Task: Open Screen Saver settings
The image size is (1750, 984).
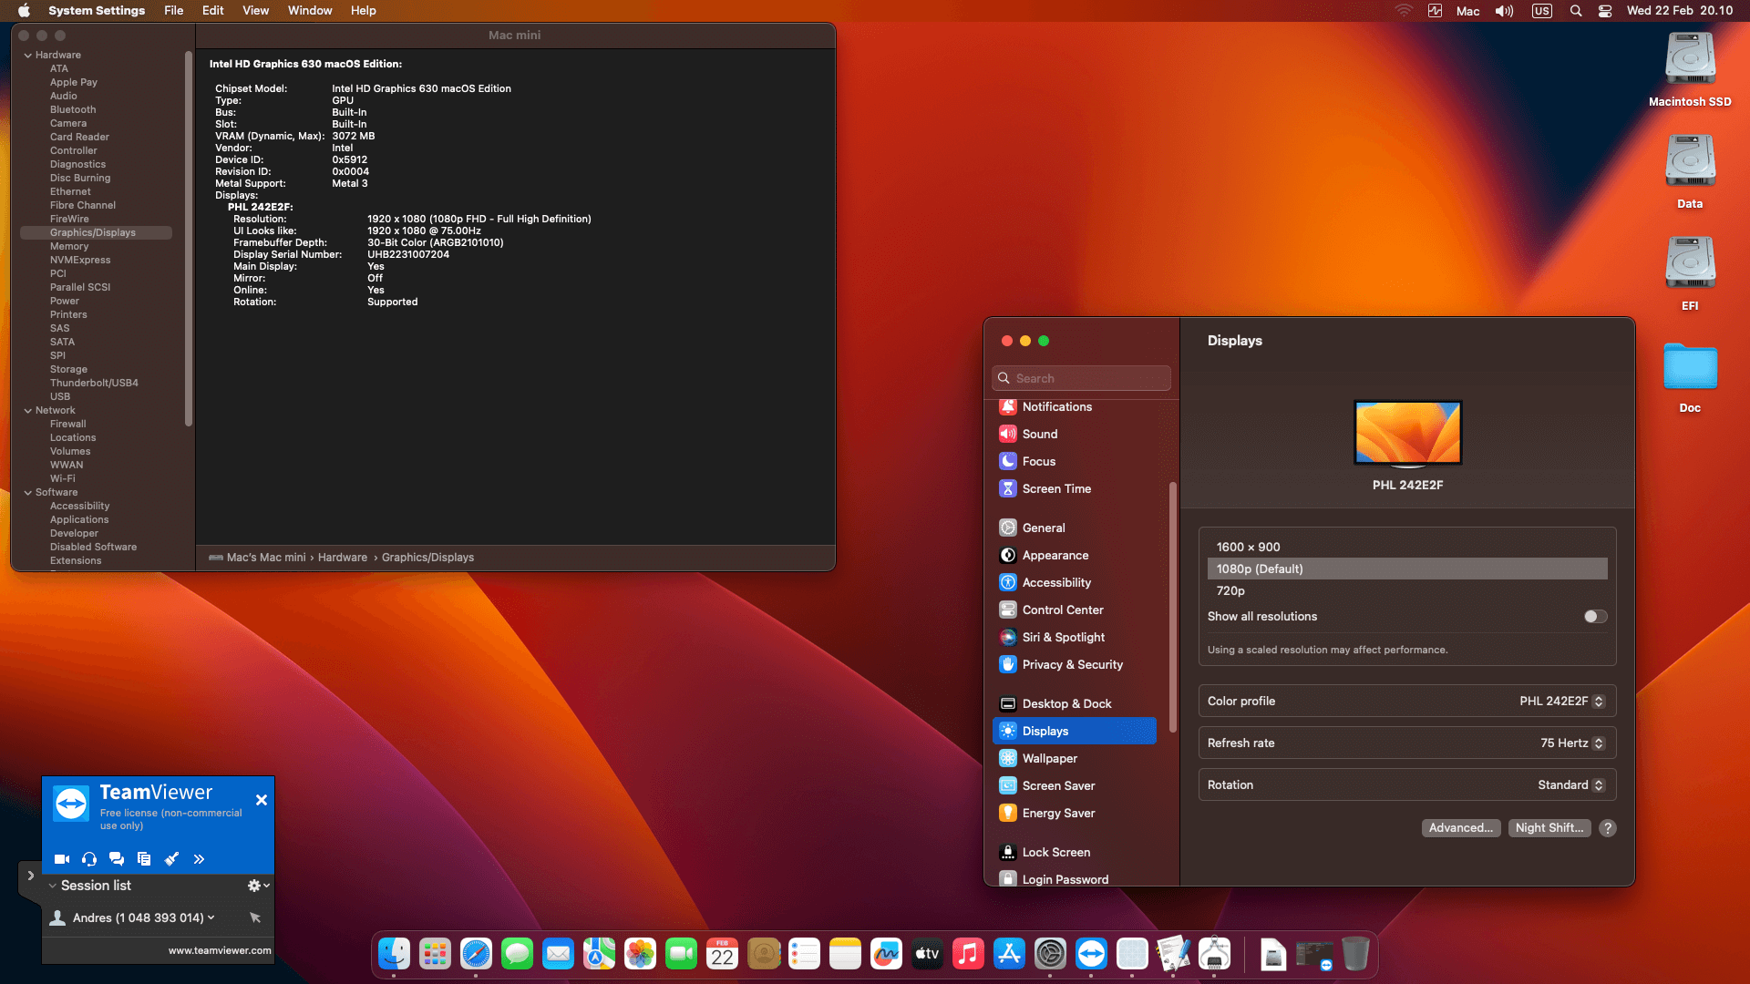Action: pyautogui.click(x=1074, y=786)
